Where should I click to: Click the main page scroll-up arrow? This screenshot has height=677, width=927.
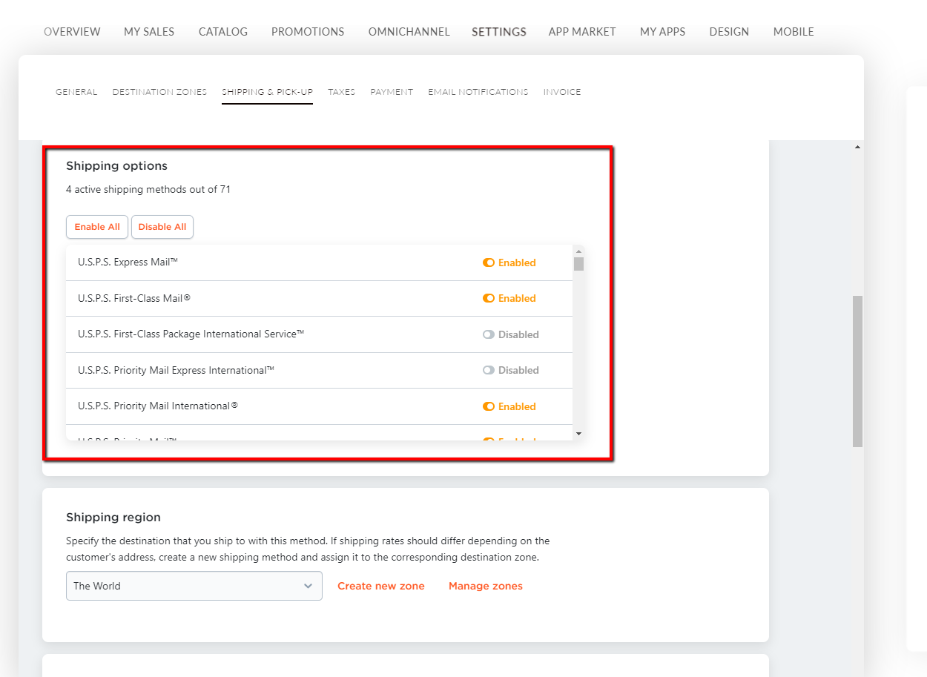(858, 147)
